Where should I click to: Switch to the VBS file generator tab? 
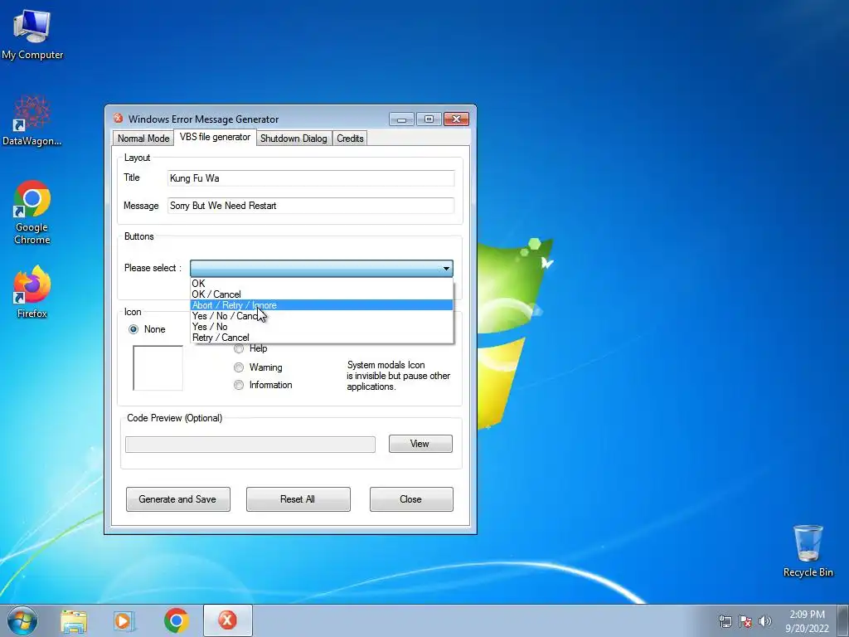[x=215, y=137]
